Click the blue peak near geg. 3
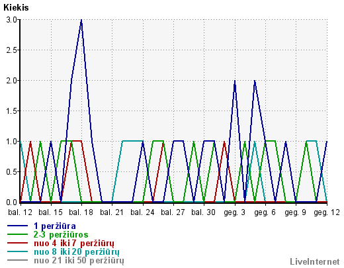This screenshot has width=344, height=268. (x=235, y=81)
